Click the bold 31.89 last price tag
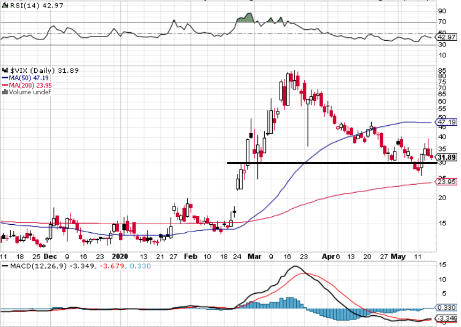The image size is (461, 327). click(x=447, y=157)
